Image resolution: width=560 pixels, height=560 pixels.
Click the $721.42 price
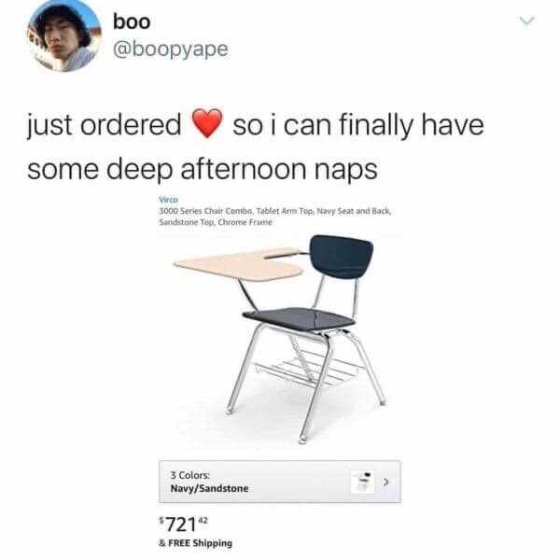coord(183,524)
